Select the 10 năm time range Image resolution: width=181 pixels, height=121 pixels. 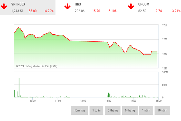tap(162, 110)
